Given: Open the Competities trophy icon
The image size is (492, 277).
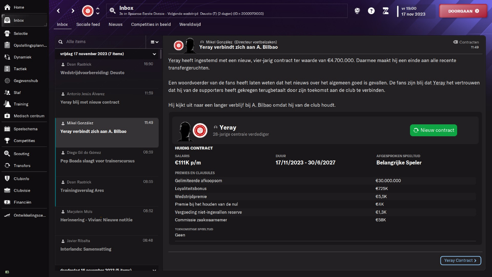Looking at the screenshot, I should pyautogui.click(x=7, y=140).
